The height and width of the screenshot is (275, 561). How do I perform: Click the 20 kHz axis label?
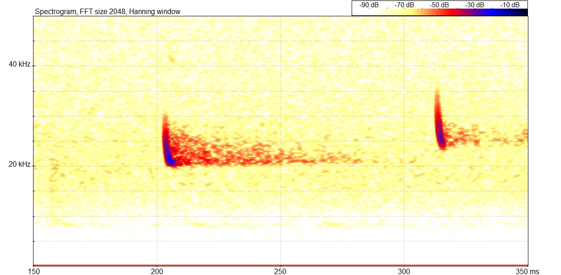point(19,164)
